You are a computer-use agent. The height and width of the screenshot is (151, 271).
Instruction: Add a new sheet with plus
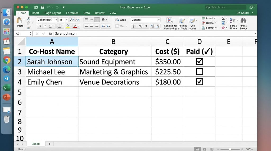[x=49, y=144]
